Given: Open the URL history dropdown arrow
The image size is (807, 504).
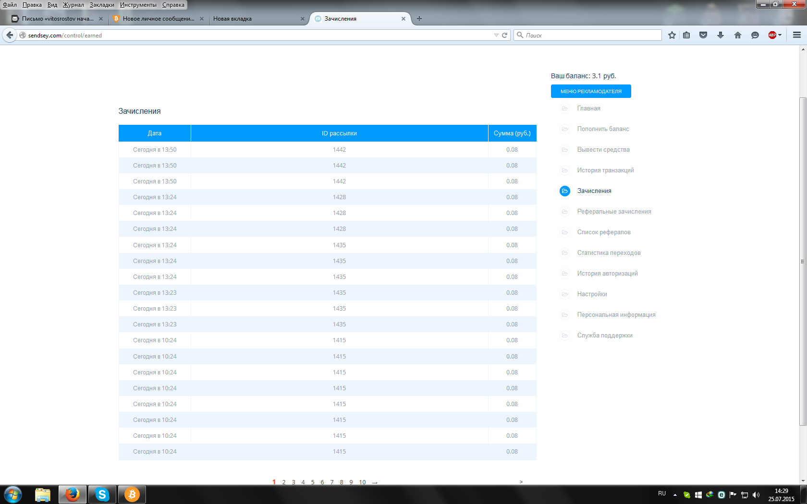Looking at the screenshot, I should coord(496,35).
